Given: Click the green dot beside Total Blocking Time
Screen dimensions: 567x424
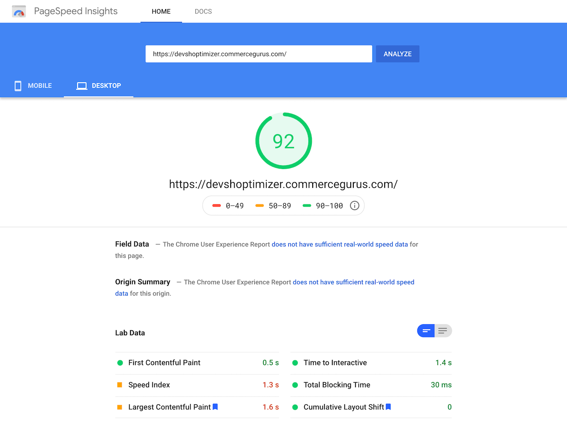Looking at the screenshot, I should click(x=295, y=385).
